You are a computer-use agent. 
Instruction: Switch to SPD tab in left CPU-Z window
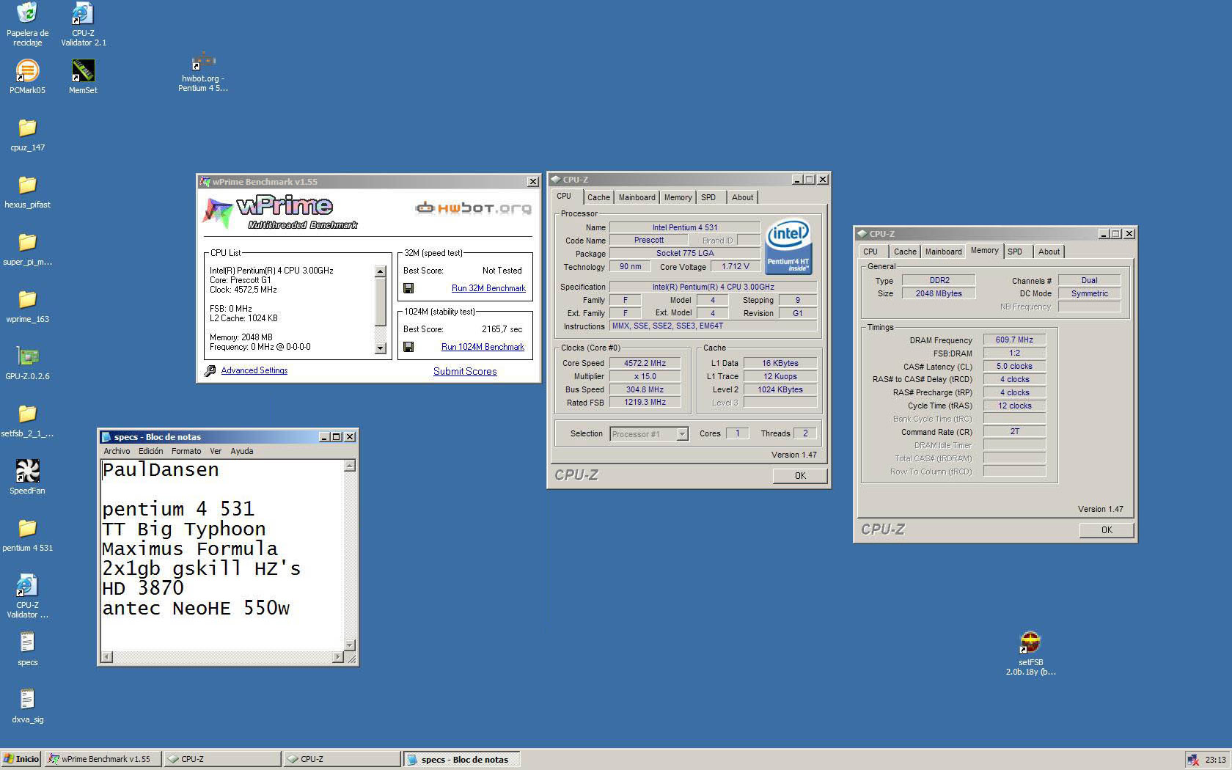pyautogui.click(x=708, y=197)
